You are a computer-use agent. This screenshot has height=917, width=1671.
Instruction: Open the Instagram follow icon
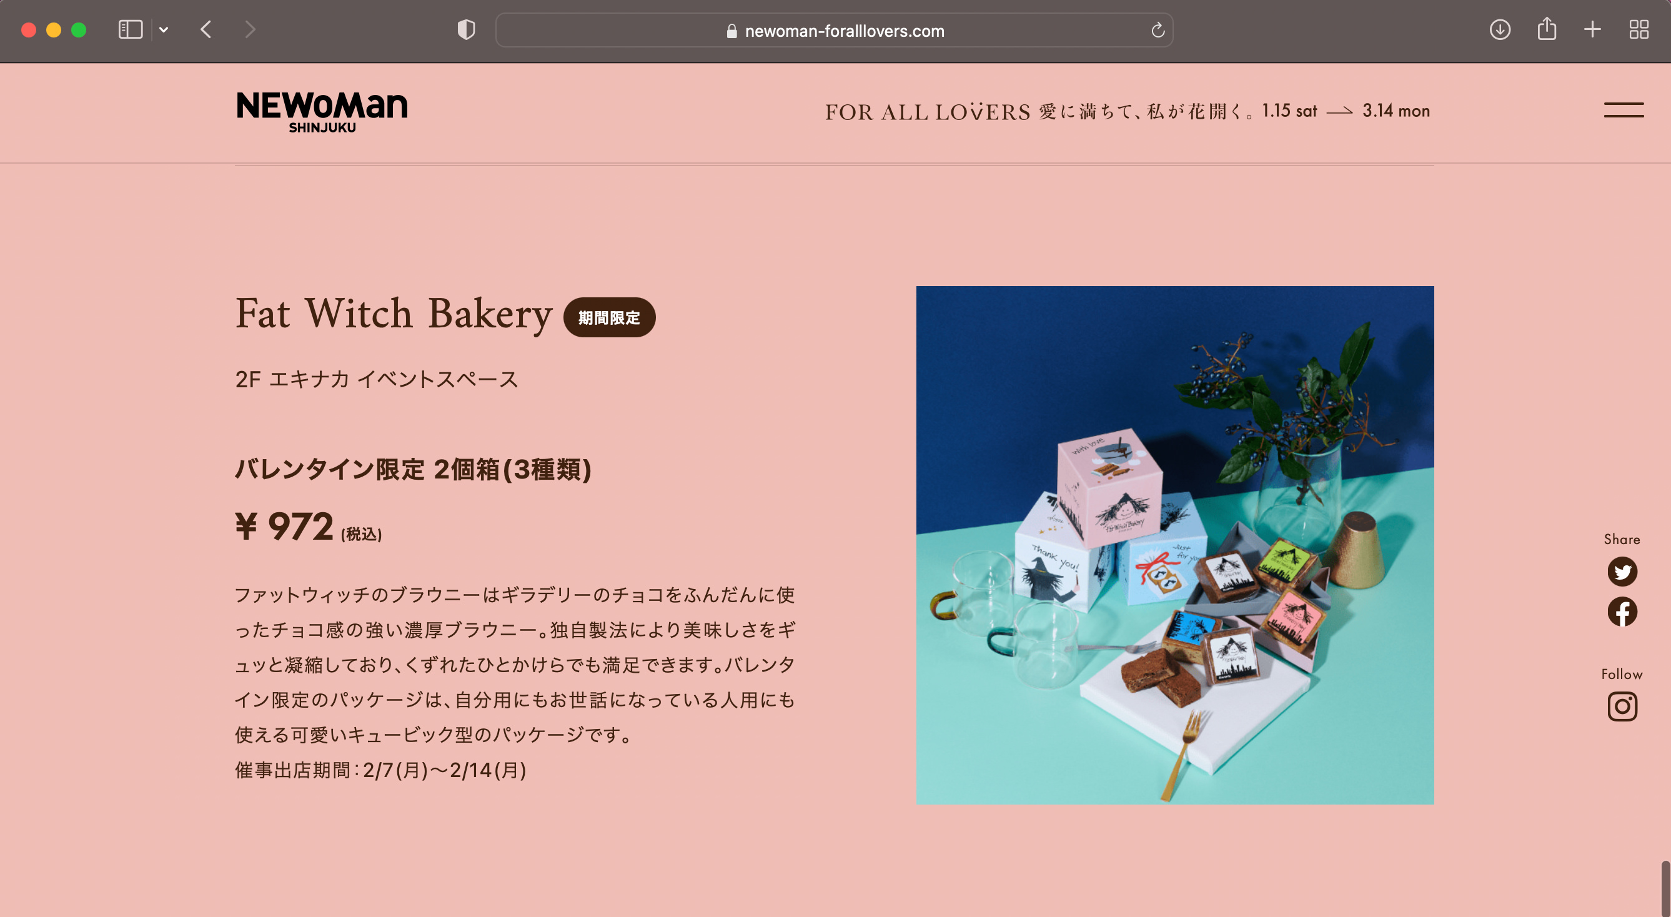coord(1622,706)
